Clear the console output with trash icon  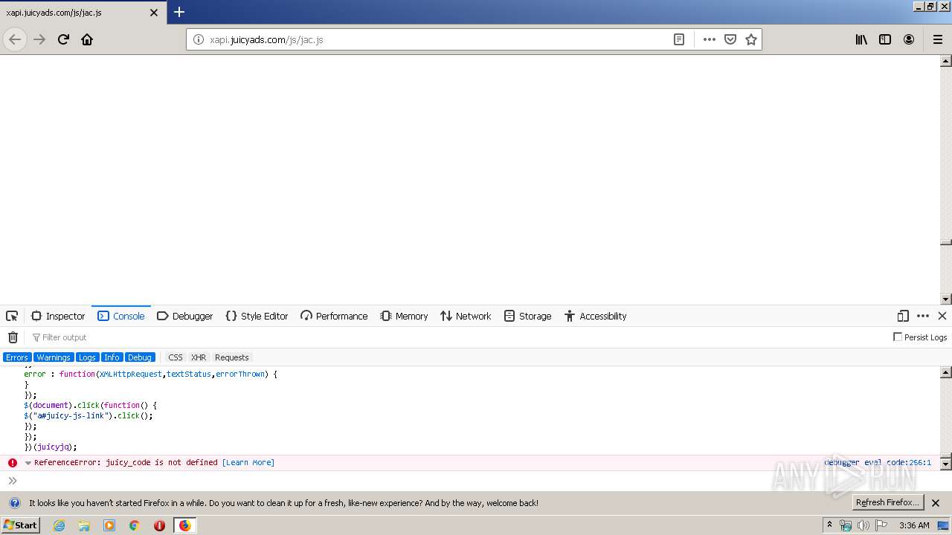[x=13, y=337]
